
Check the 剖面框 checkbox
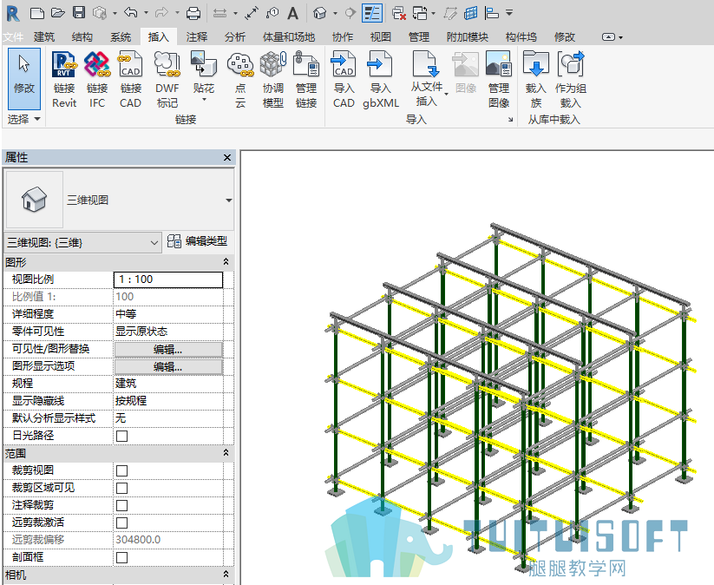(121, 557)
